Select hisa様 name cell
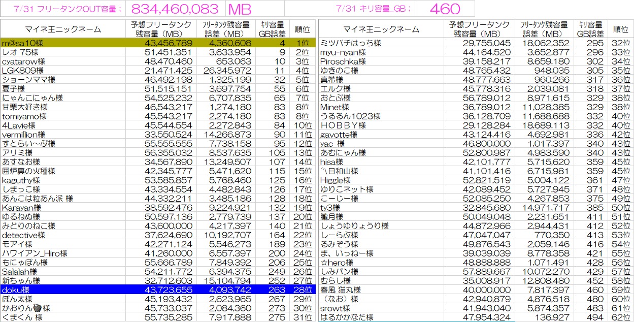The width and height of the screenshot is (634, 322). pyautogui.click(x=381, y=162)
